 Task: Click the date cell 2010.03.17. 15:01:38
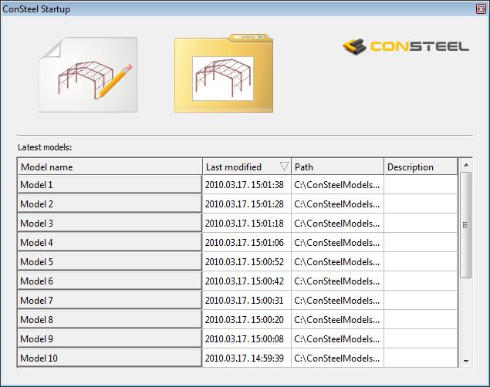click(247, 184)
